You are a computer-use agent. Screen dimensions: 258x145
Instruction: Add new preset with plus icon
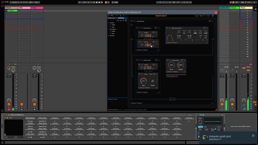click(123, 21)
